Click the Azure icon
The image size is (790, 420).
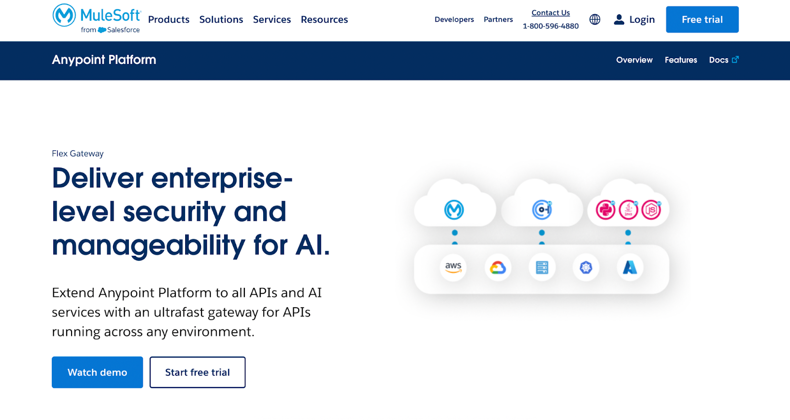tap(630, 268)
